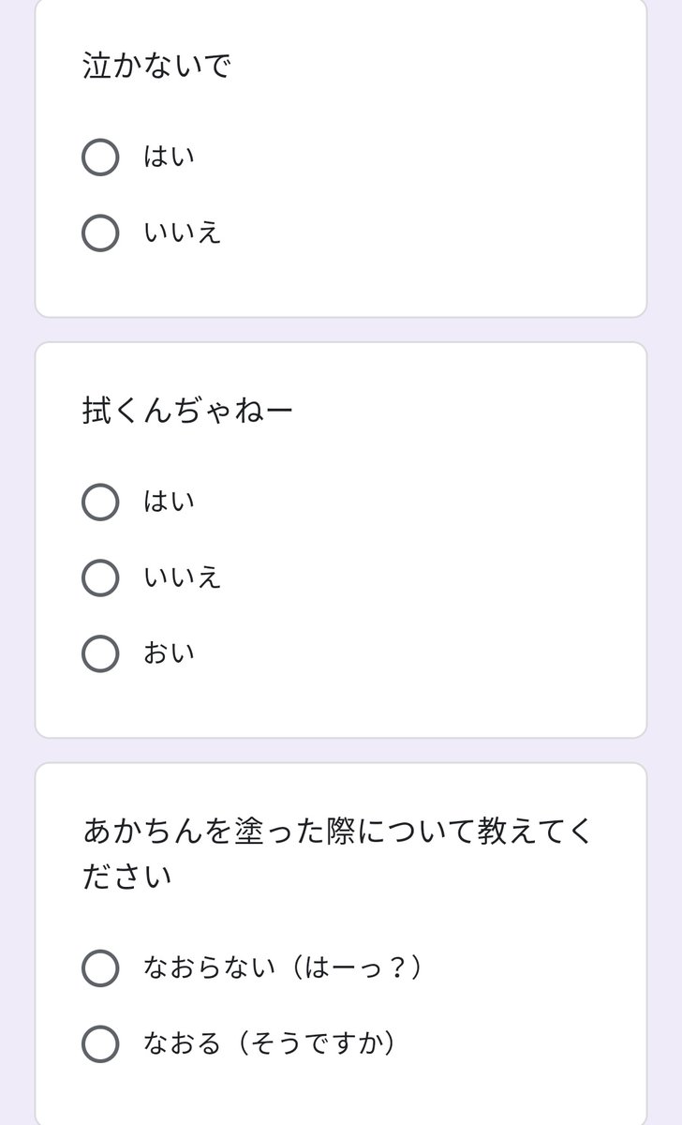This screenshot has width=682, height=1125.
Task: Click the おい option label text
Action: (169, 653)
